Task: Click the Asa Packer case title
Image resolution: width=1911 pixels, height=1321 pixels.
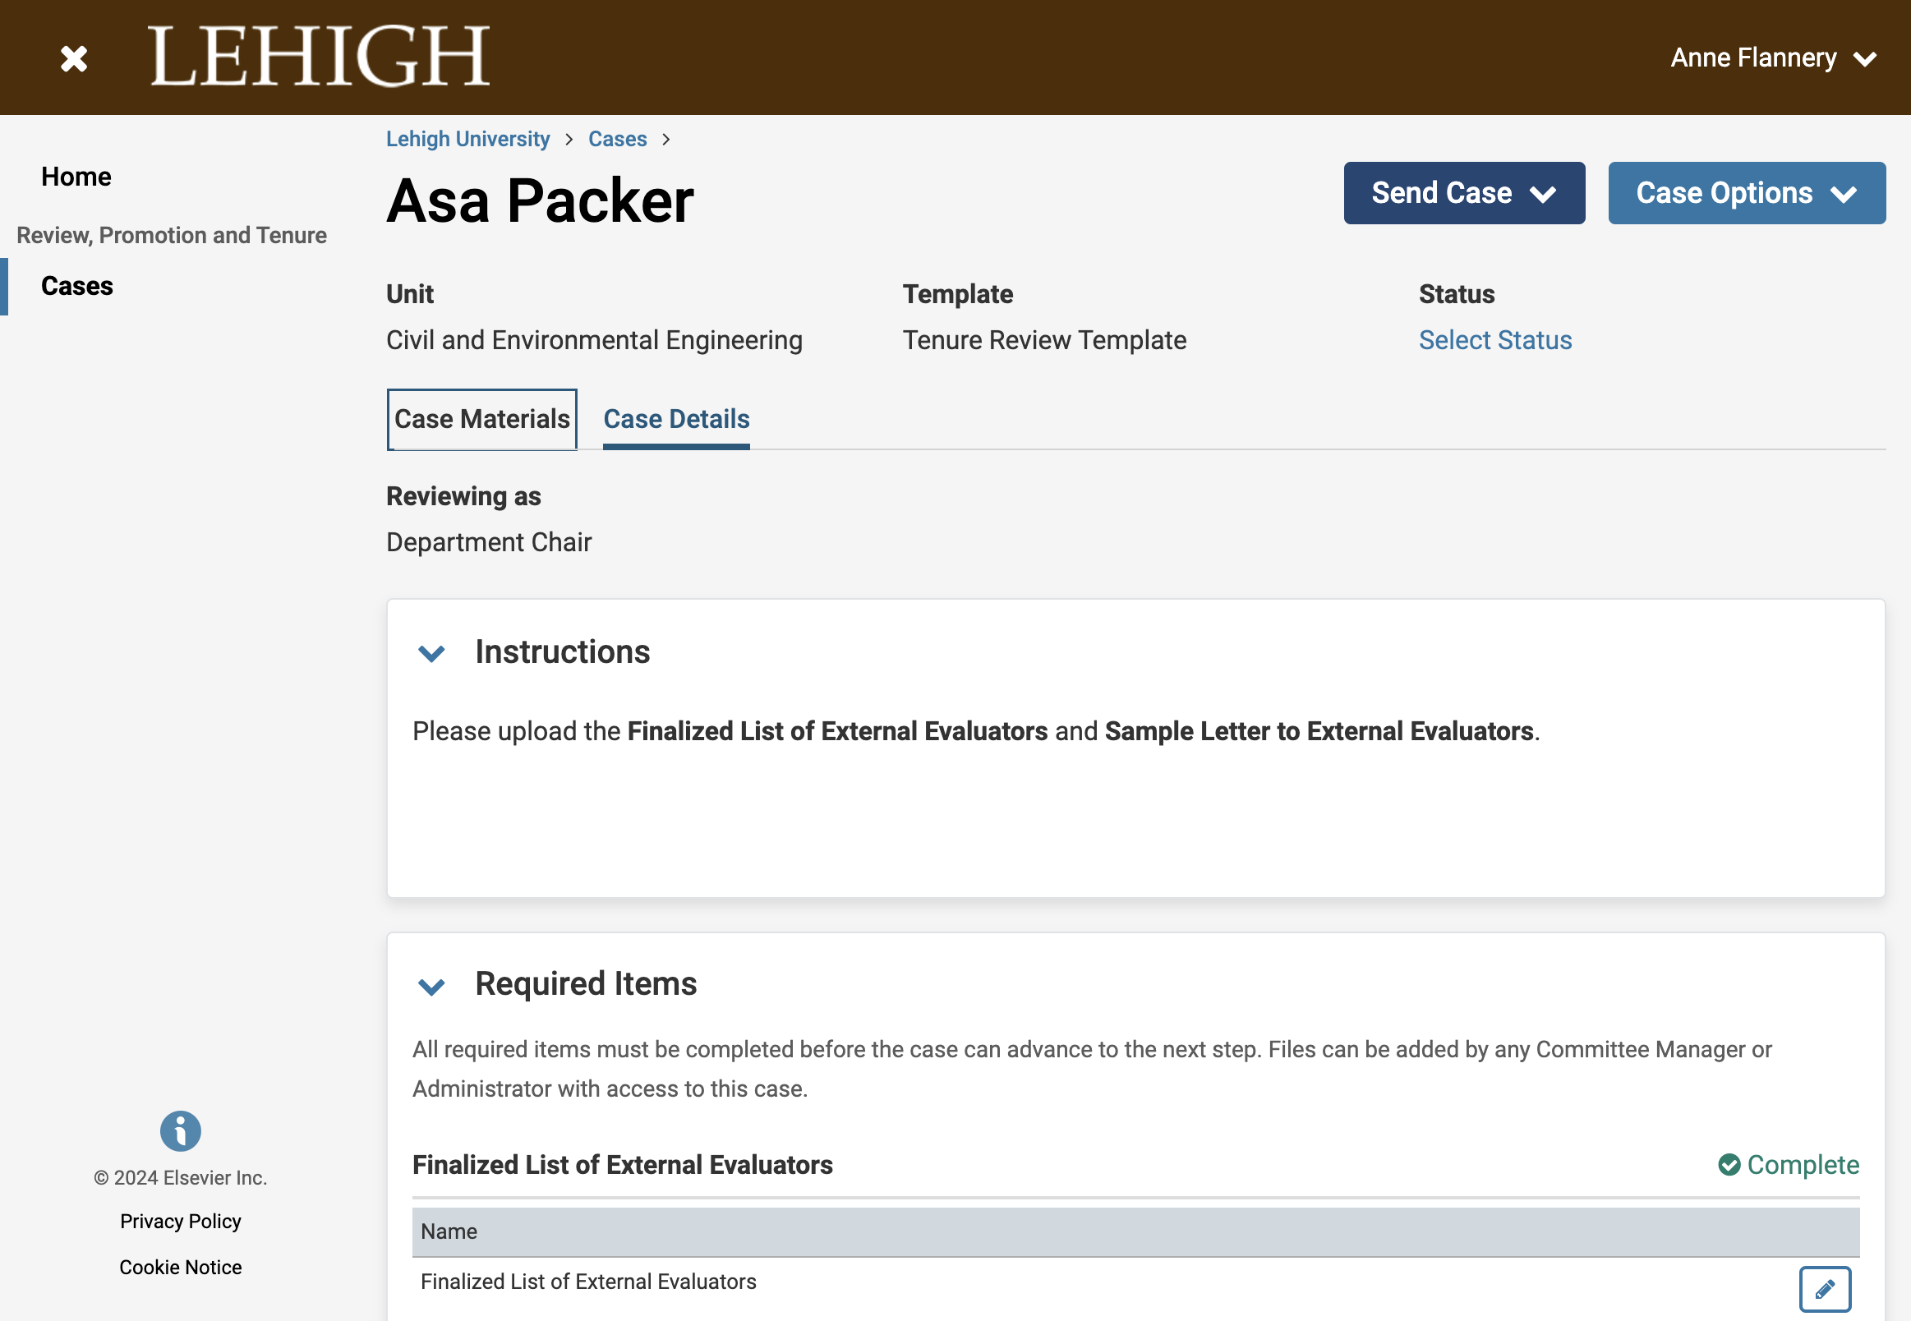Action: (x=540, y=201)
